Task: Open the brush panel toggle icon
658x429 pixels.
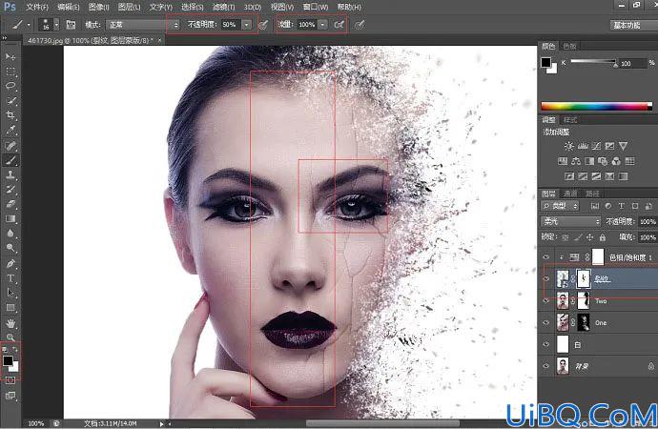Action: (x=71, y=25)
